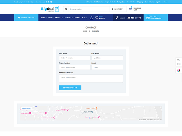Click the Bigdeal store logo
Screen dimensions: 182x136
(50, 9)
